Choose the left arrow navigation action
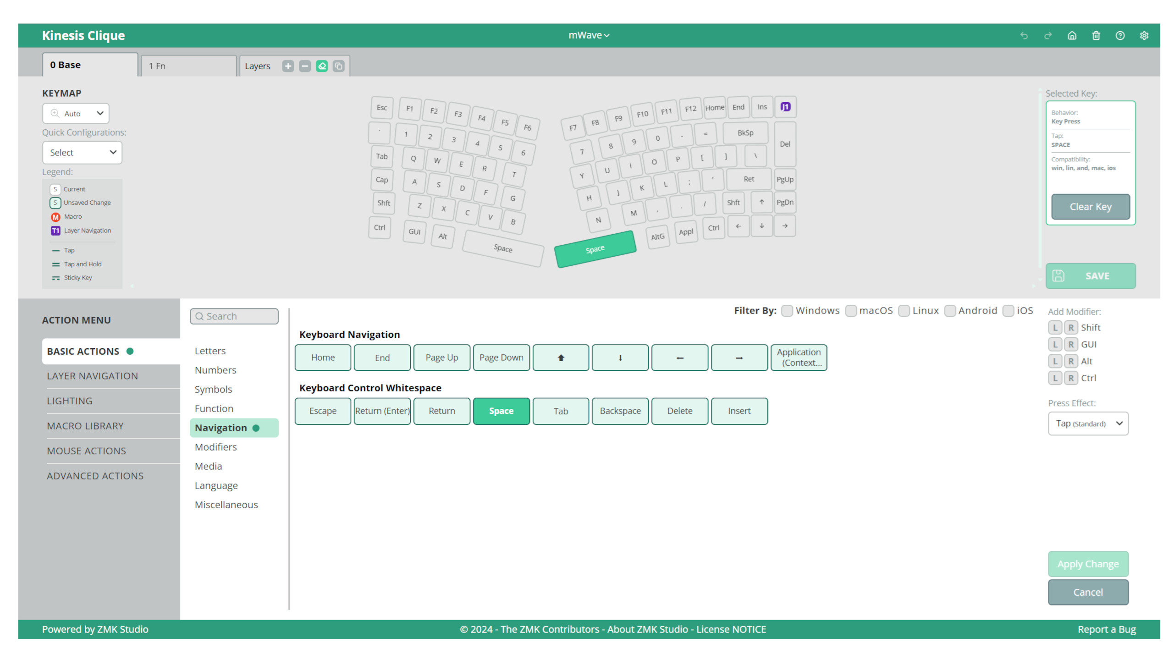 (679, 357)
